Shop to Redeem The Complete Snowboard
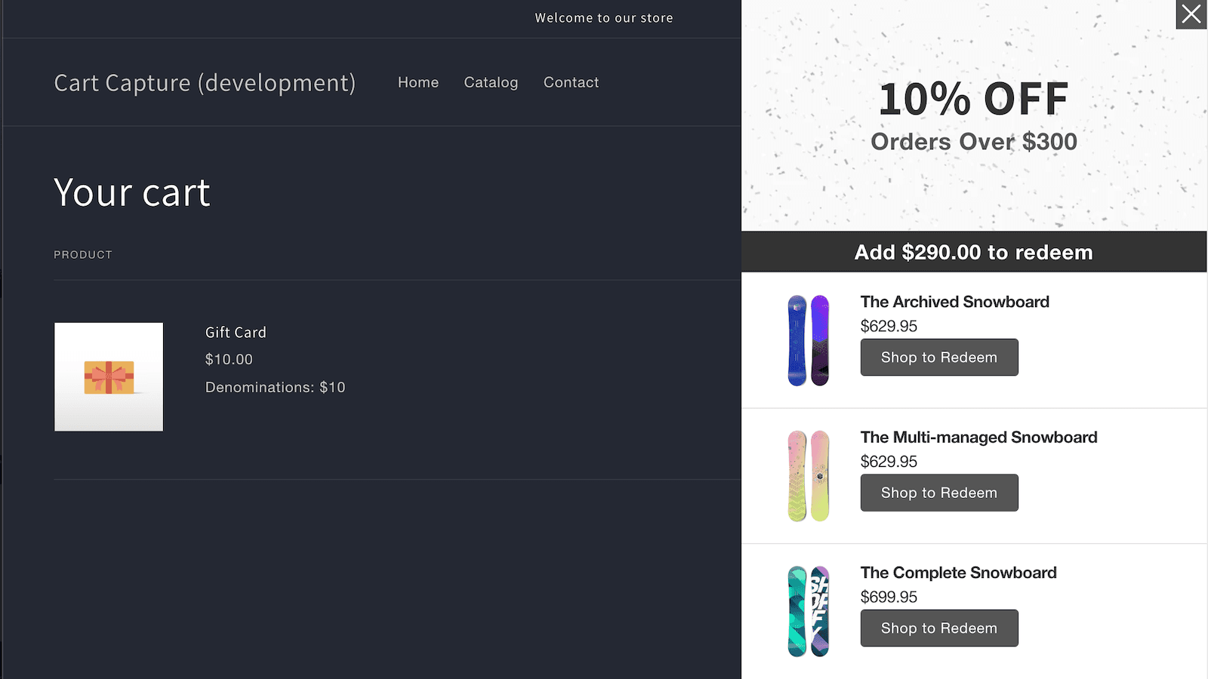Viewport: 1208px width, 679px height. pyautogui.click(x=938, y=628)
